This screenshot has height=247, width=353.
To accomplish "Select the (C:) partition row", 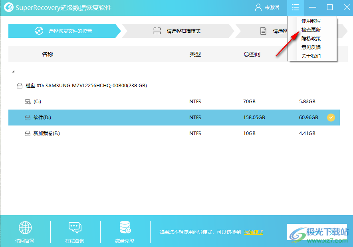I will (x=174, y=102).
